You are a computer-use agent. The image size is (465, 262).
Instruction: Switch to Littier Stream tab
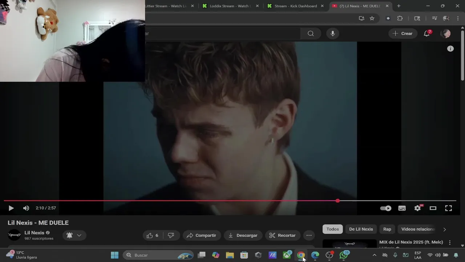(x=166, y=6)
